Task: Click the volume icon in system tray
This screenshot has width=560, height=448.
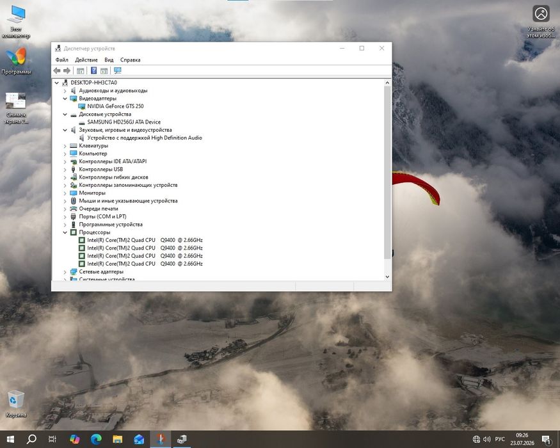Action: tap(486, 439)
